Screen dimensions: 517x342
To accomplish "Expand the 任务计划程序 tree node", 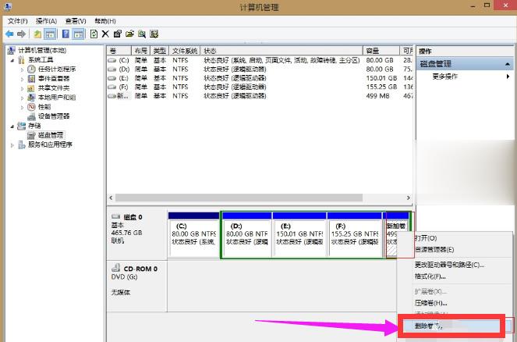I will (x=22, y=69).
